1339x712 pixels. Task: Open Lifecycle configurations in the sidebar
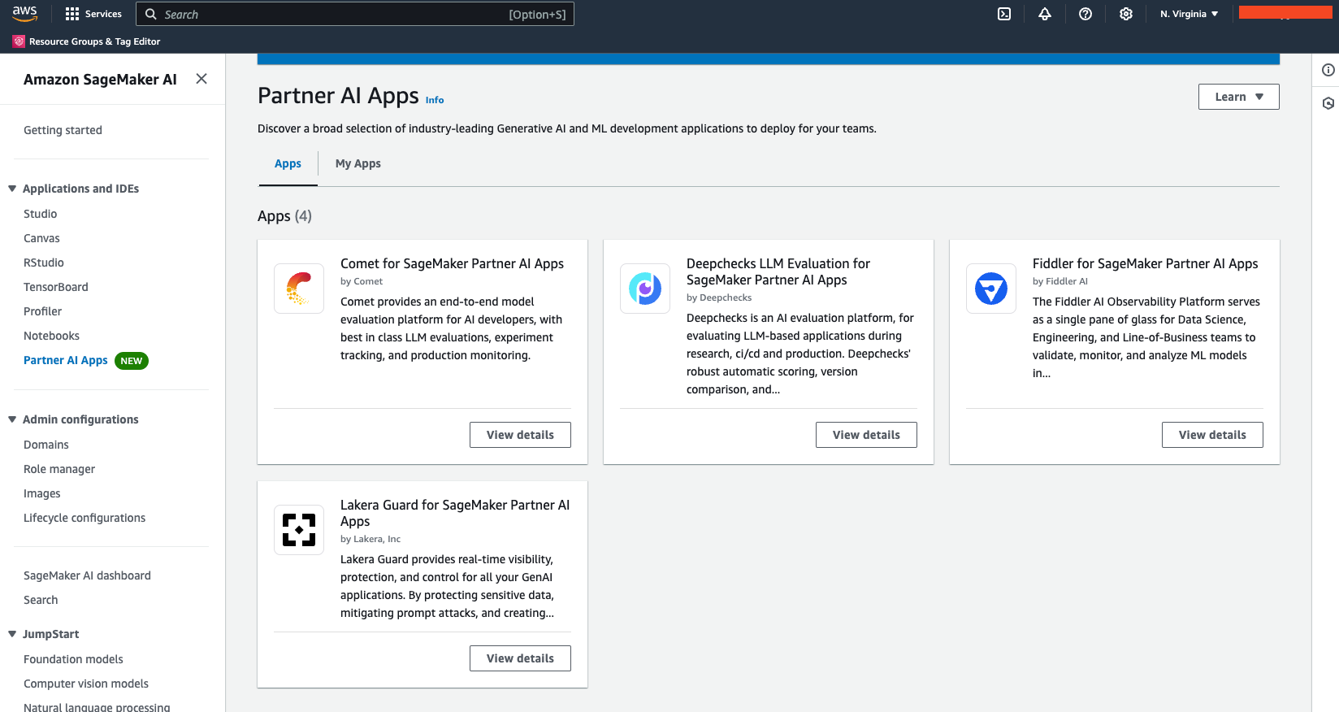84,518
